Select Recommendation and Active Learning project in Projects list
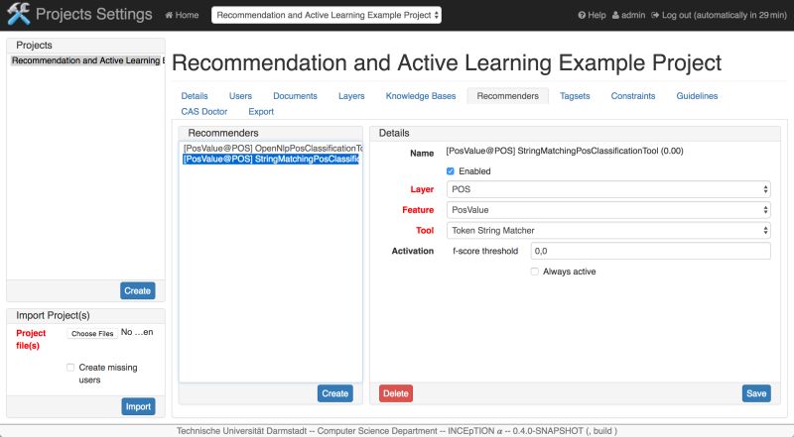The height and width of the screenshot is (437, 794). point(86,60)
